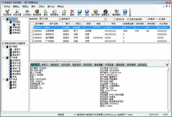Collapse the 客户来源 tree node
Screen dimensions: 172x117
(x=4, y=57)
